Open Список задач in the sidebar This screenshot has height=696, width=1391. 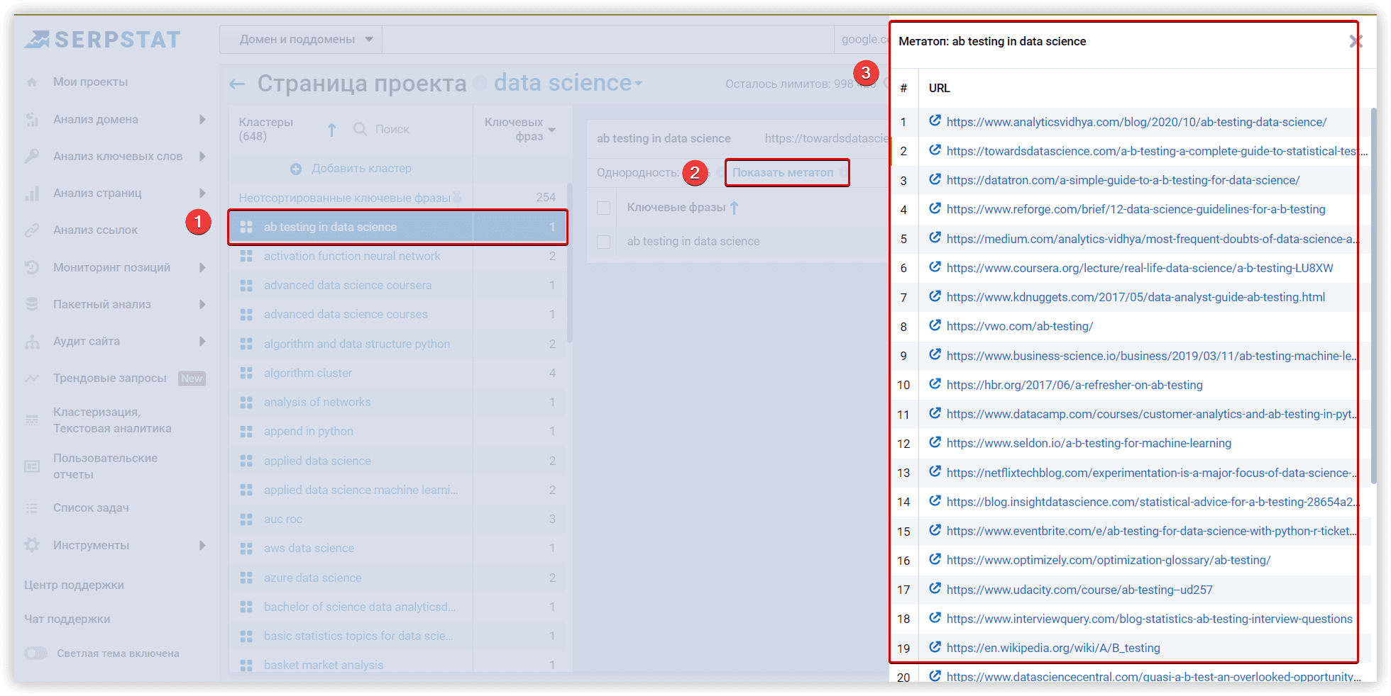(x=91, y=508)
